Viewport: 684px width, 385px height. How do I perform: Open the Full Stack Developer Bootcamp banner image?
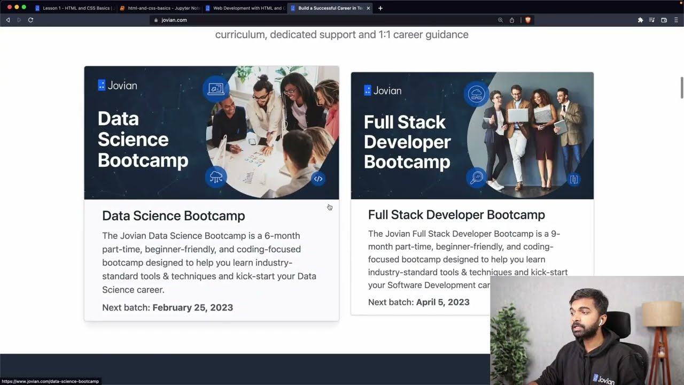472,136
